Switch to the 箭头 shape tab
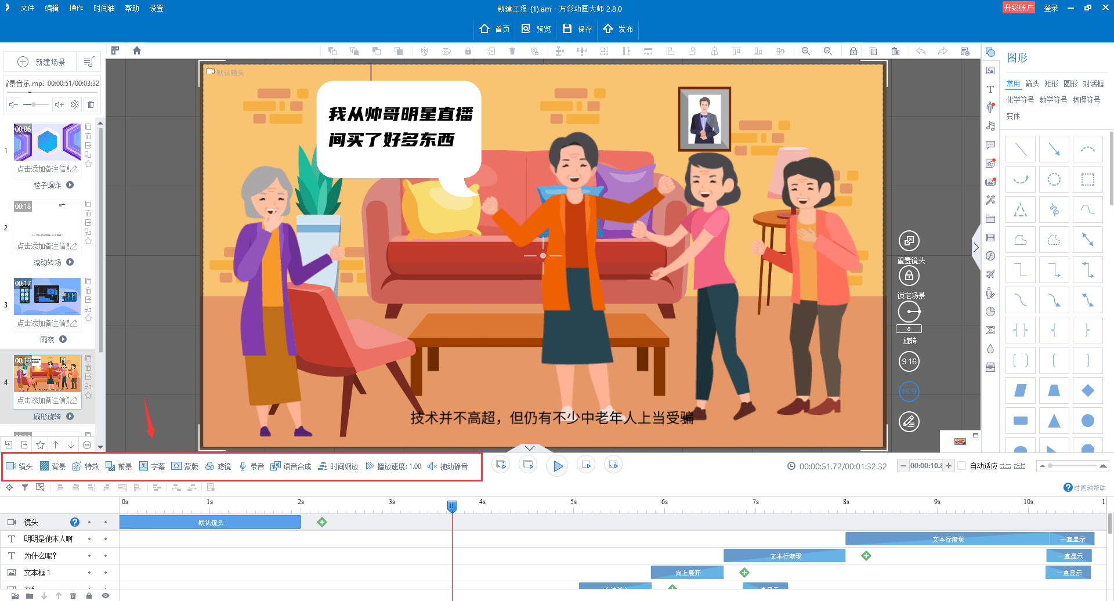The width and height of the screenshot is (1114, 601). click(x=1032, y=84)
